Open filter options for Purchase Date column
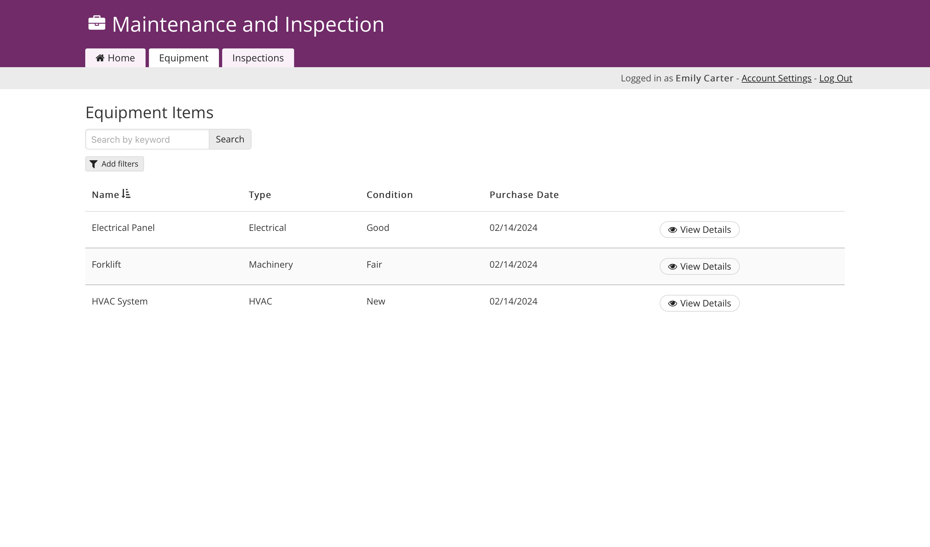Viewport: 930px width, 547px height. point(524,194)
